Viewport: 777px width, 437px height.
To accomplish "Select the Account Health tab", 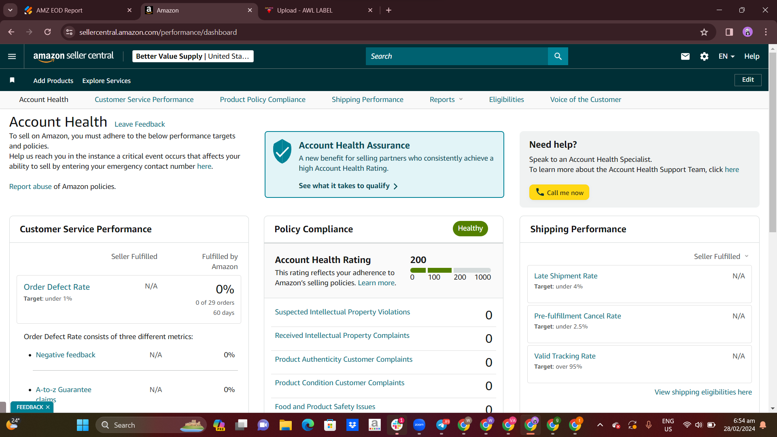I will (44, 100).
